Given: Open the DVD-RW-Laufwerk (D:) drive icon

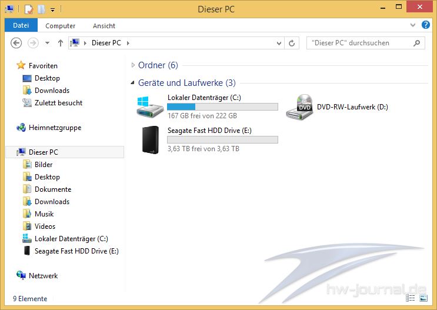Looking at the screenshot, I should [x=299, y=107].
